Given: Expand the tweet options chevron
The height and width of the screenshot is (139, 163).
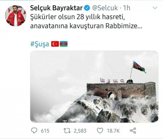Looking at the screenshot, I should 155,8.
